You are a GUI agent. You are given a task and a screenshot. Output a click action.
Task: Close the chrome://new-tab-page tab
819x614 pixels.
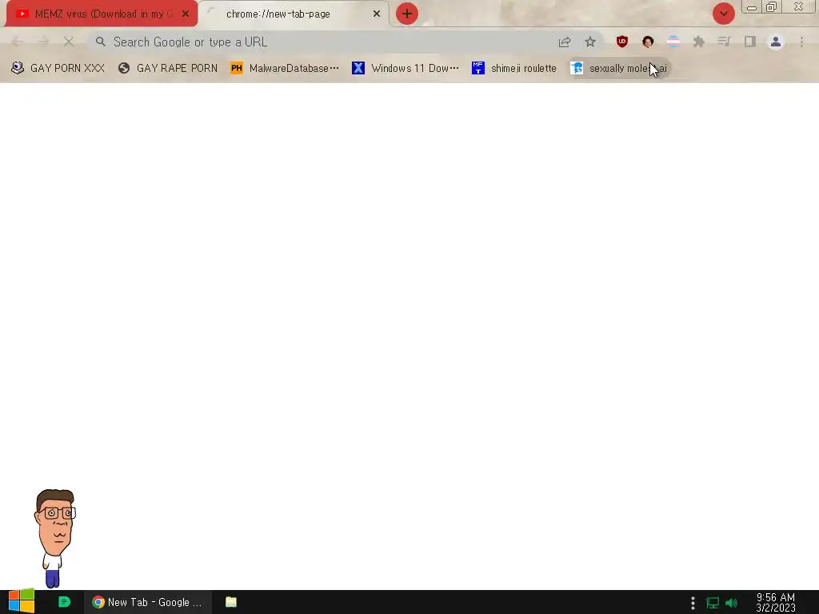click(x=376, y=14)
